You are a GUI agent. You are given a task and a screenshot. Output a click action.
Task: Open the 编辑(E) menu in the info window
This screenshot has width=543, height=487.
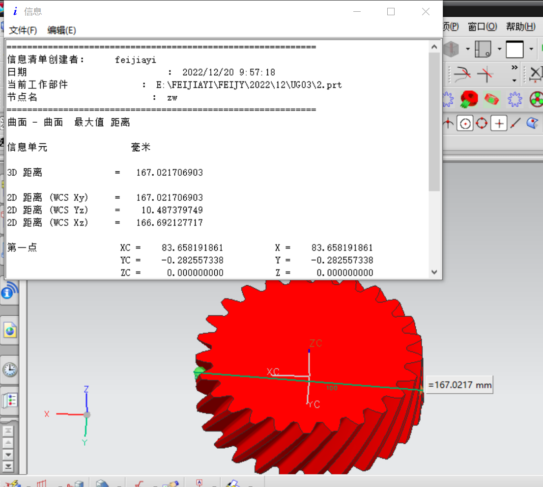(x=61, y=30)
